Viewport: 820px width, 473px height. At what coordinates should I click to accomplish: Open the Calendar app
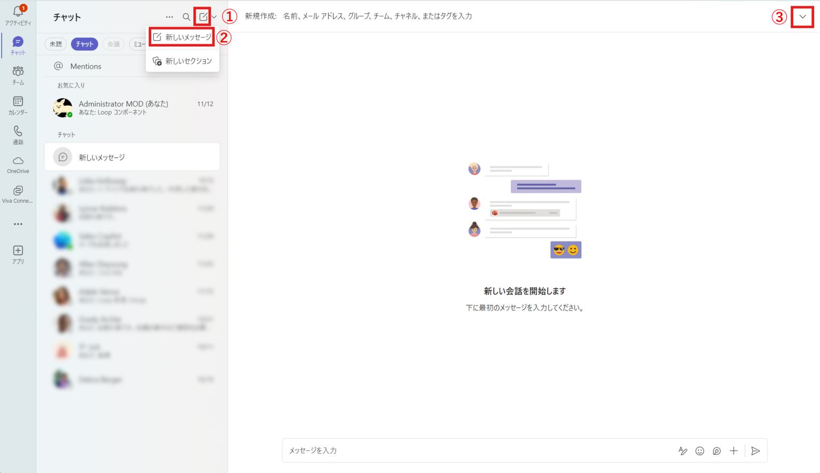pyautogui.click(x=18, y=105)
